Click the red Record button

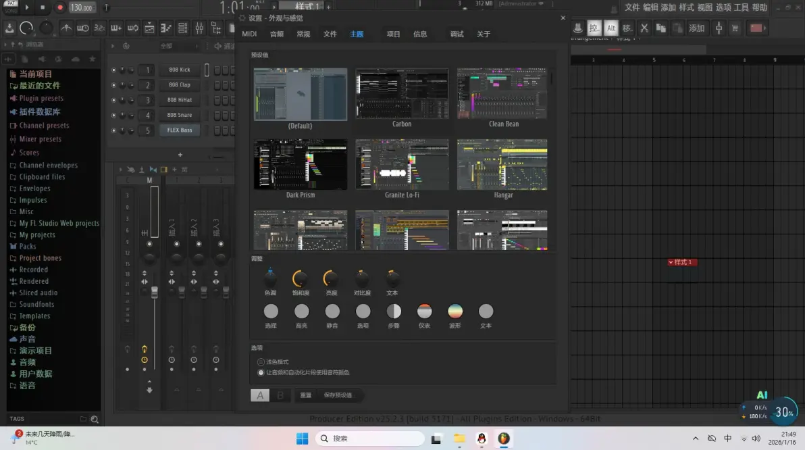point(59,7)
